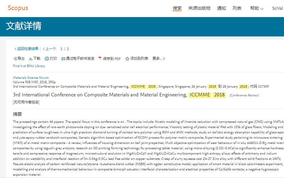This screenshot has width=284, height=178.
Task: Return to search results via 返回检索结果
Action: (x=26, y=49)
